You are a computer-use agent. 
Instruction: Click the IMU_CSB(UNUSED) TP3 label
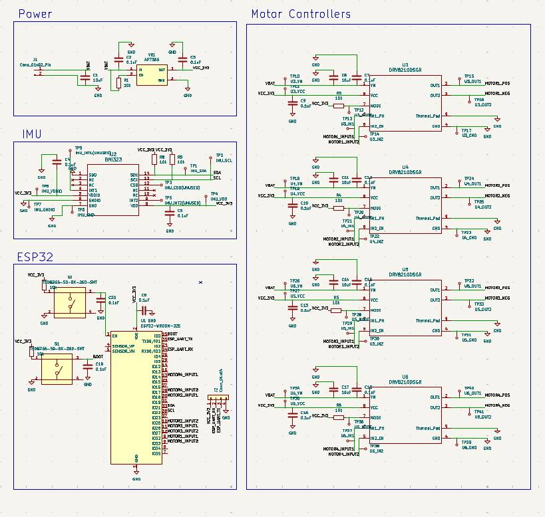[x=182, y=187]
